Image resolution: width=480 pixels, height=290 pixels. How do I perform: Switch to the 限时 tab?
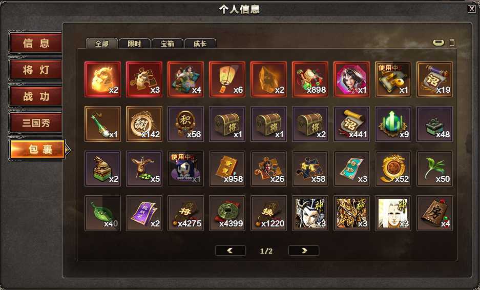(134, 44)
